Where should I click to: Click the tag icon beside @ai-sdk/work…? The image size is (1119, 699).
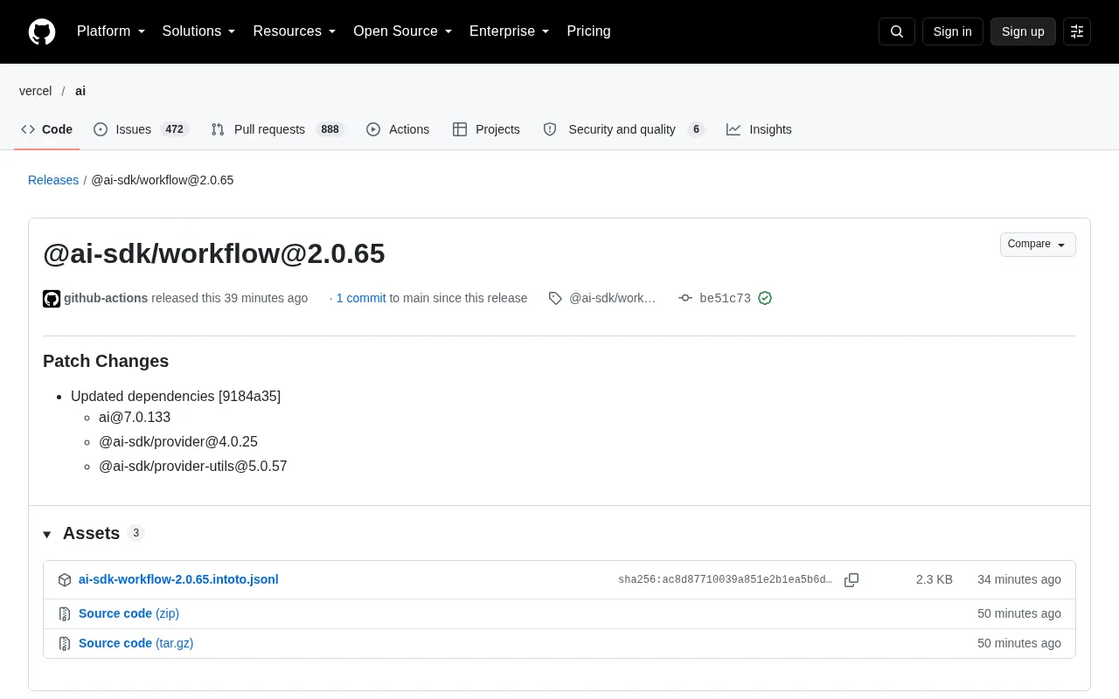(x=555, y=298)
